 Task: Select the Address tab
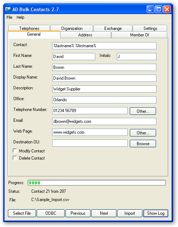(x=85, y=35)
